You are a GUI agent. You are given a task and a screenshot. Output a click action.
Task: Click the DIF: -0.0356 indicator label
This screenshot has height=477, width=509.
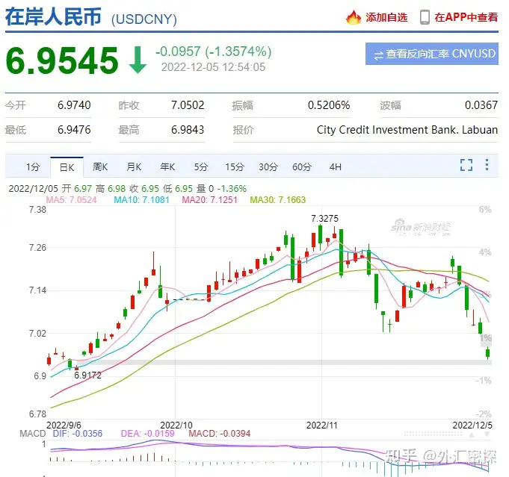78,434
